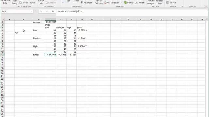Select the cell showing 7.407407
Viewport: 209px width, 117px height.
click(x=82, y=46)
